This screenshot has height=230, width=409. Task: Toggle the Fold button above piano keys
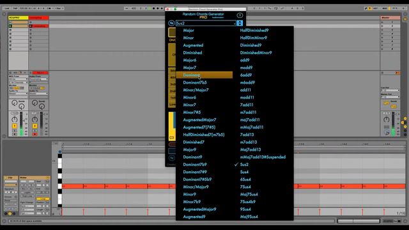point(56,144)
